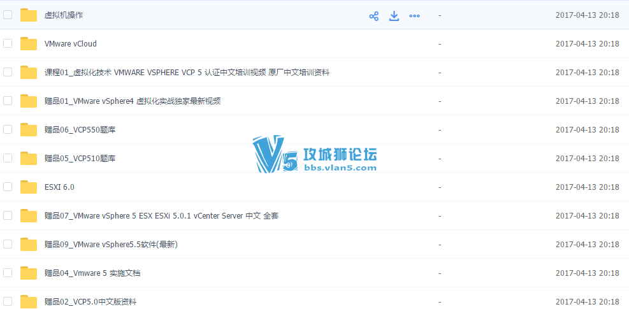The width and height of the screenshot is (629, 309).
Task: Click folder icon for 课程01_虚拟化技术
Action: point(29,73)
